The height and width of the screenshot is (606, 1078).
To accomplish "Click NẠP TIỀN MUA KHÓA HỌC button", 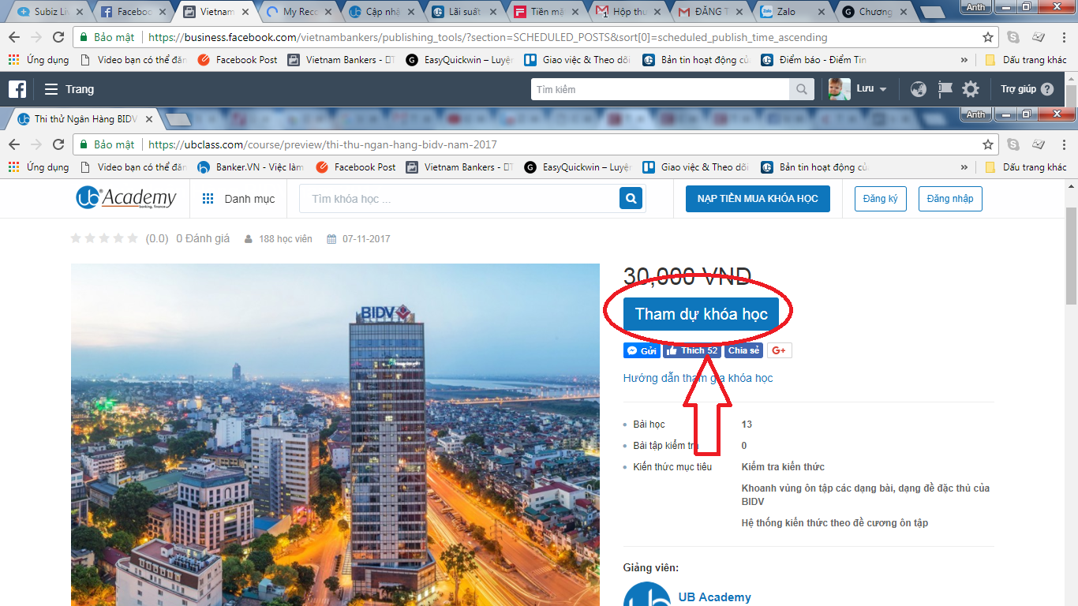I will click(x=758, y=199).
